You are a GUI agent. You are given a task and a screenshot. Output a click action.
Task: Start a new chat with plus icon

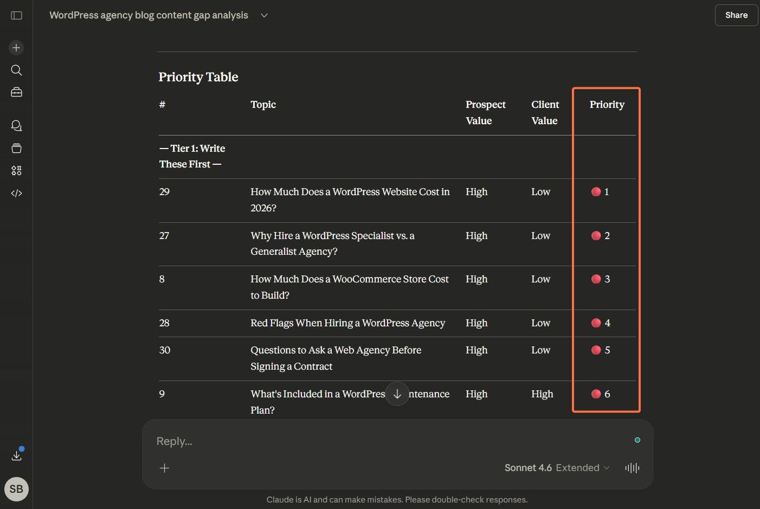[16, 48]
